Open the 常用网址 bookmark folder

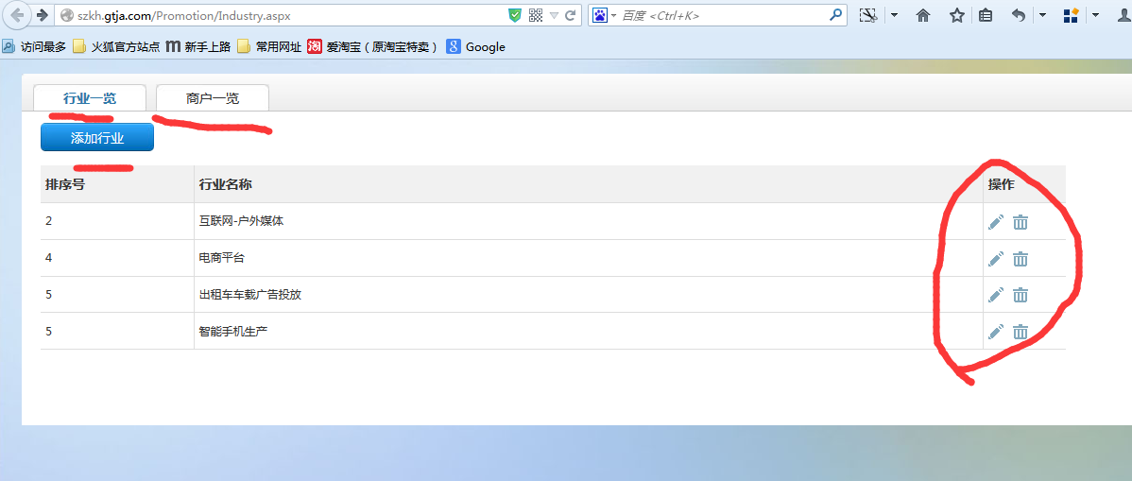click(268, 47)
